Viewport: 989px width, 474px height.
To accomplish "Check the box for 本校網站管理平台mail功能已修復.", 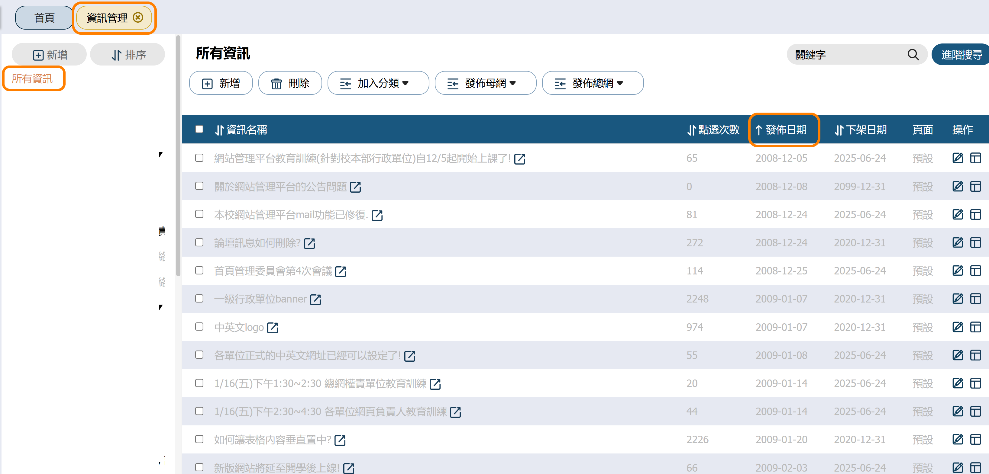I will tap(199, 214).
